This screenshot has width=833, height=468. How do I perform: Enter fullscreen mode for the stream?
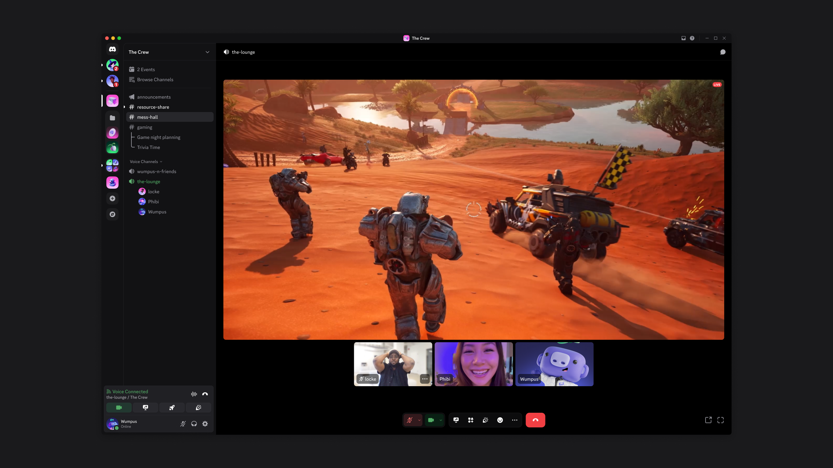pos(721,420)
